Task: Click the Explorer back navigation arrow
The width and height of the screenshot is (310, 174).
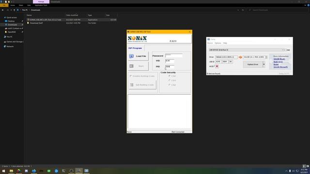Action: pos(3,10)
